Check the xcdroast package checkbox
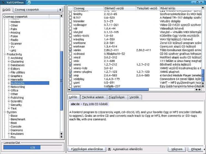Viewport: 206px width, 154px height. click(x=70, y=54)
